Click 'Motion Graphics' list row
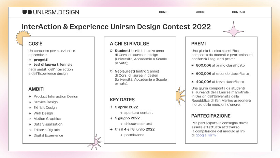Screen dimensions: 280x158 pyautogui.click(x=45, y=119)
